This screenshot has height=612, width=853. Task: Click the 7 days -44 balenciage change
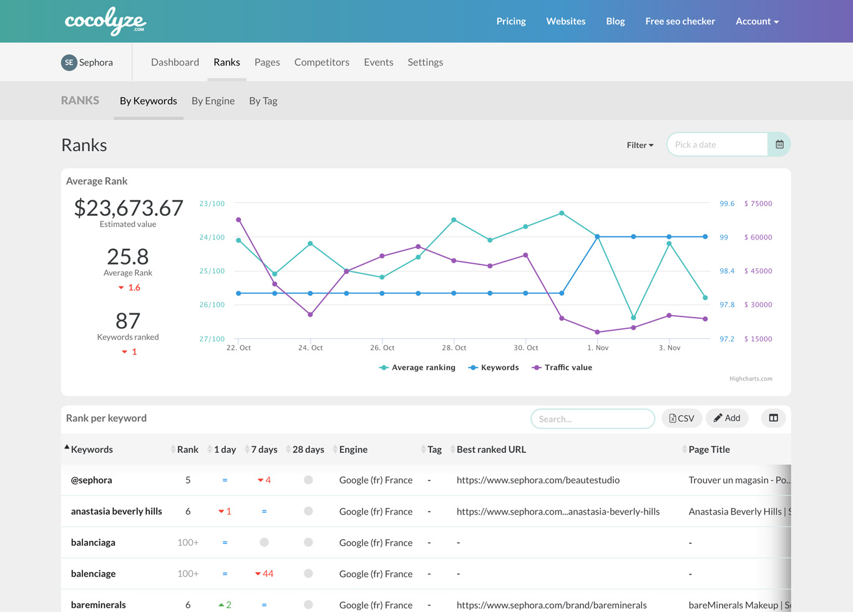click(264, 574)
